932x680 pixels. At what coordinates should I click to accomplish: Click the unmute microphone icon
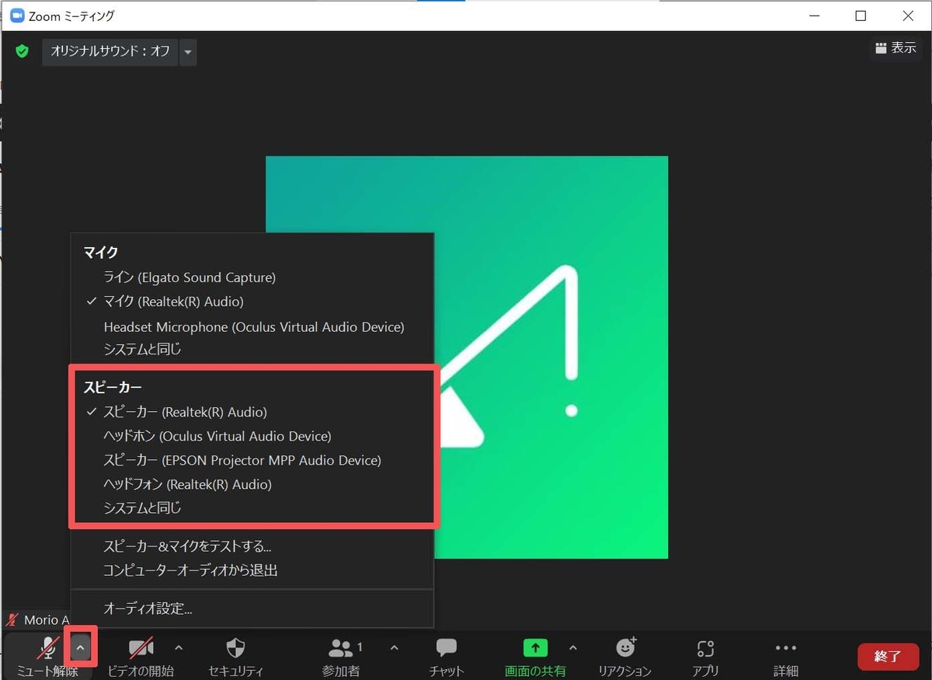click(x=48, y=647)
